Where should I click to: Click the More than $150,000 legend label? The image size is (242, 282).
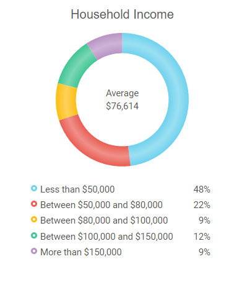coord(81,252)
